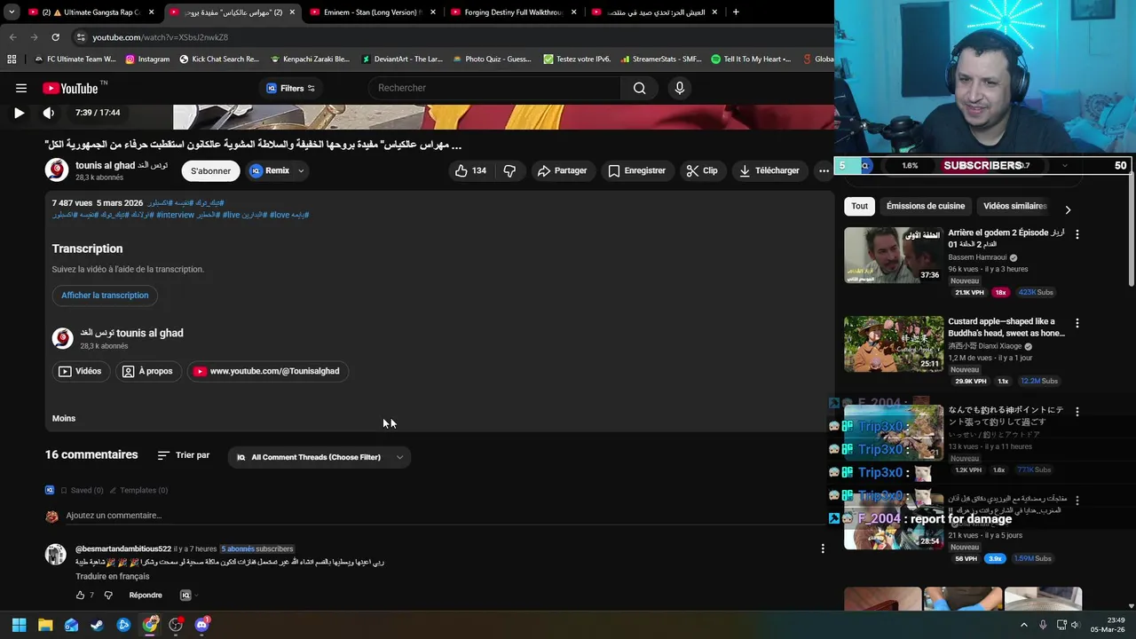
Task: Dislike the besmartandambitious522 comment
Action: (x=108, y=596)
